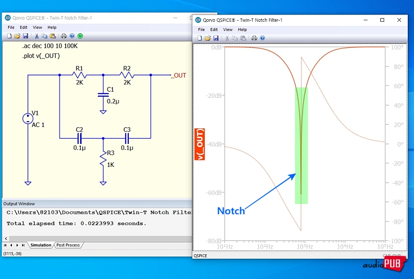The height and width of the screenshot is (279, 414).
Task: Click Print icon in waveform window toolbar
Action: coord(254,38)
